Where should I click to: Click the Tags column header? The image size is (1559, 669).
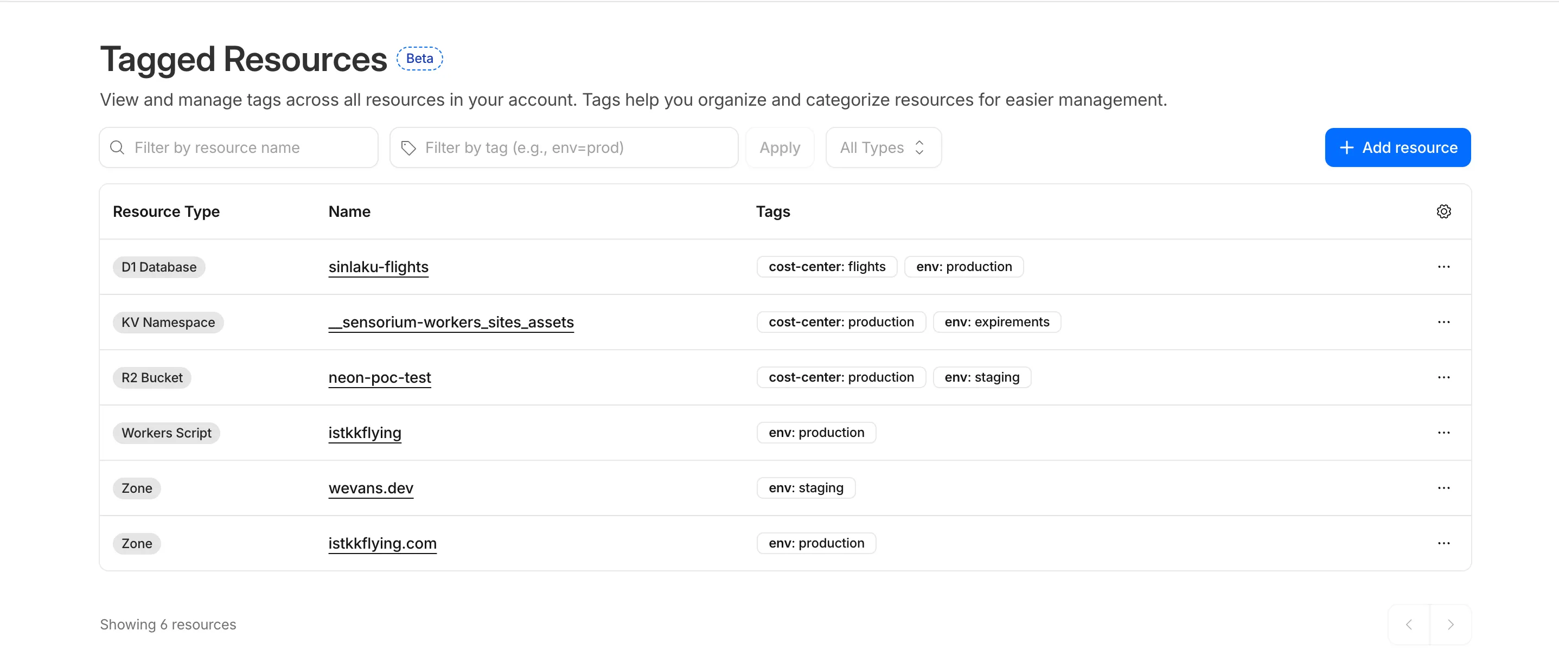coord(773,211)
